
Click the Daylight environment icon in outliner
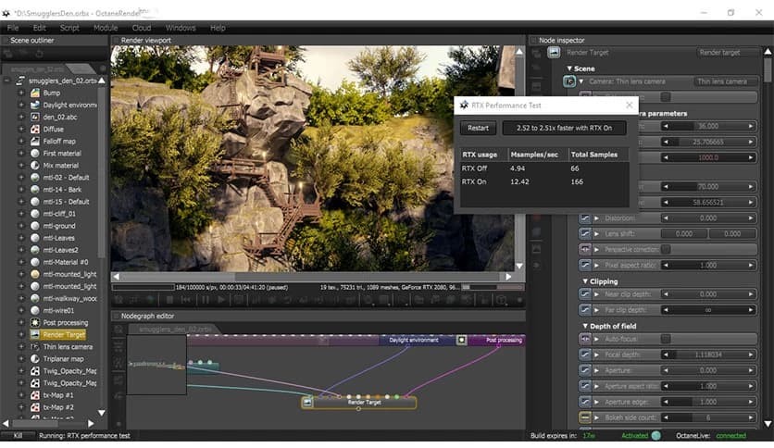pos(35,105)
